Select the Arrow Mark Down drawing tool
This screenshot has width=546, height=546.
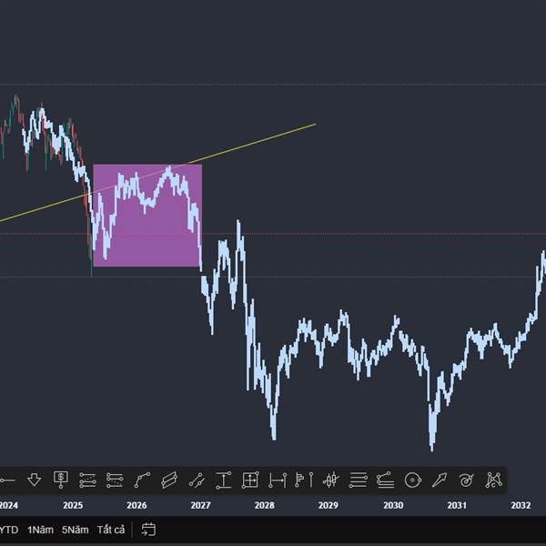[x=35, y=480]
